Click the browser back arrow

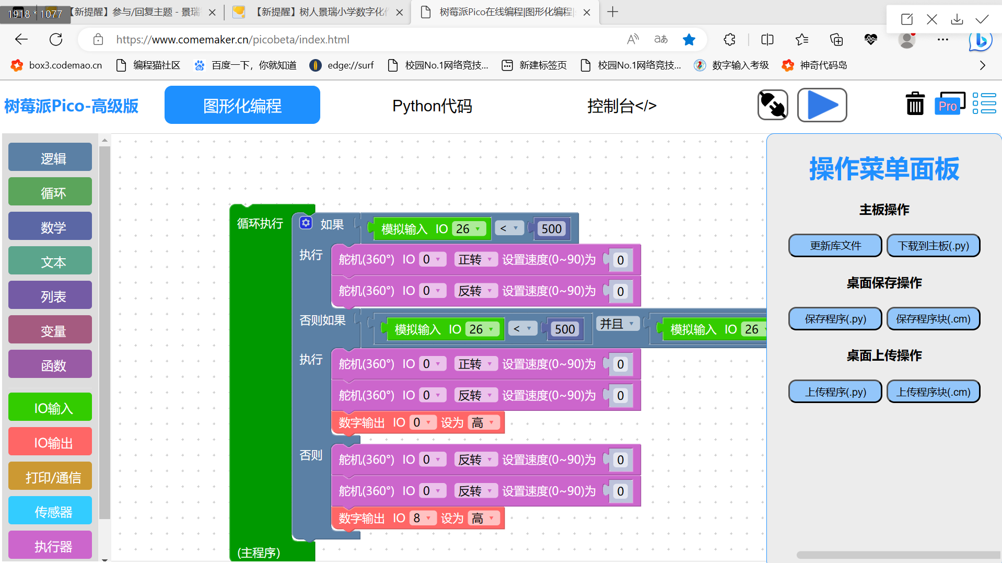click(21, 39)
